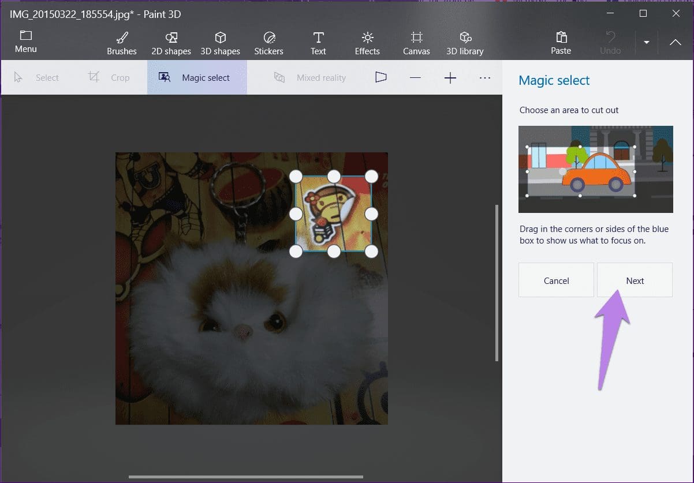Expand the history dropdown arrow
Viewport: 694px width, 483px height.
point(647,42)
